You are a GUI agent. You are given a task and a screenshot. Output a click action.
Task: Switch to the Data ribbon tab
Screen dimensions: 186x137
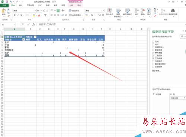pos(48,5)
